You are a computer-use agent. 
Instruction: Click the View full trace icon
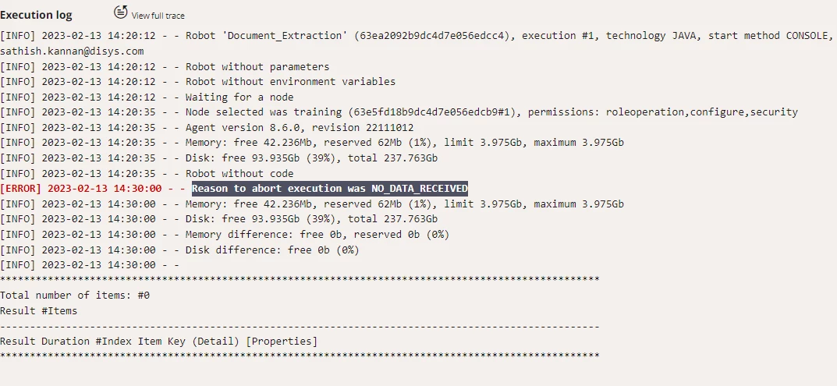pyautogui.click(x=121, y=11)
